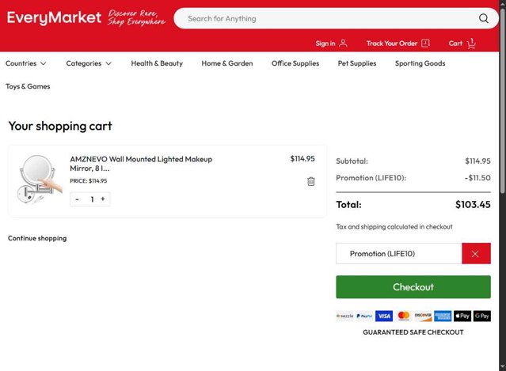
Task: Increase mirror quantity with plus button
Action: (x=103, y=199)
